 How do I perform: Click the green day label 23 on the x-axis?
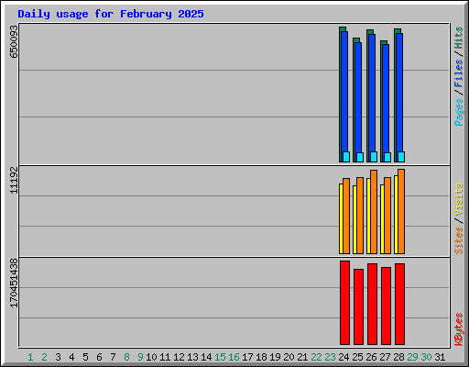pos(330,357)
